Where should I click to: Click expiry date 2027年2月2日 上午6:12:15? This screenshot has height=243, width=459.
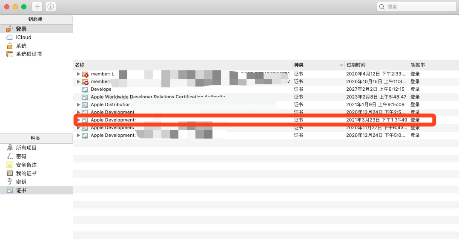tap(375, 89)
